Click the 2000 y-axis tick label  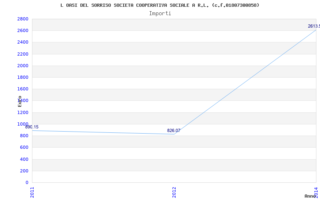tap(23, 66)
